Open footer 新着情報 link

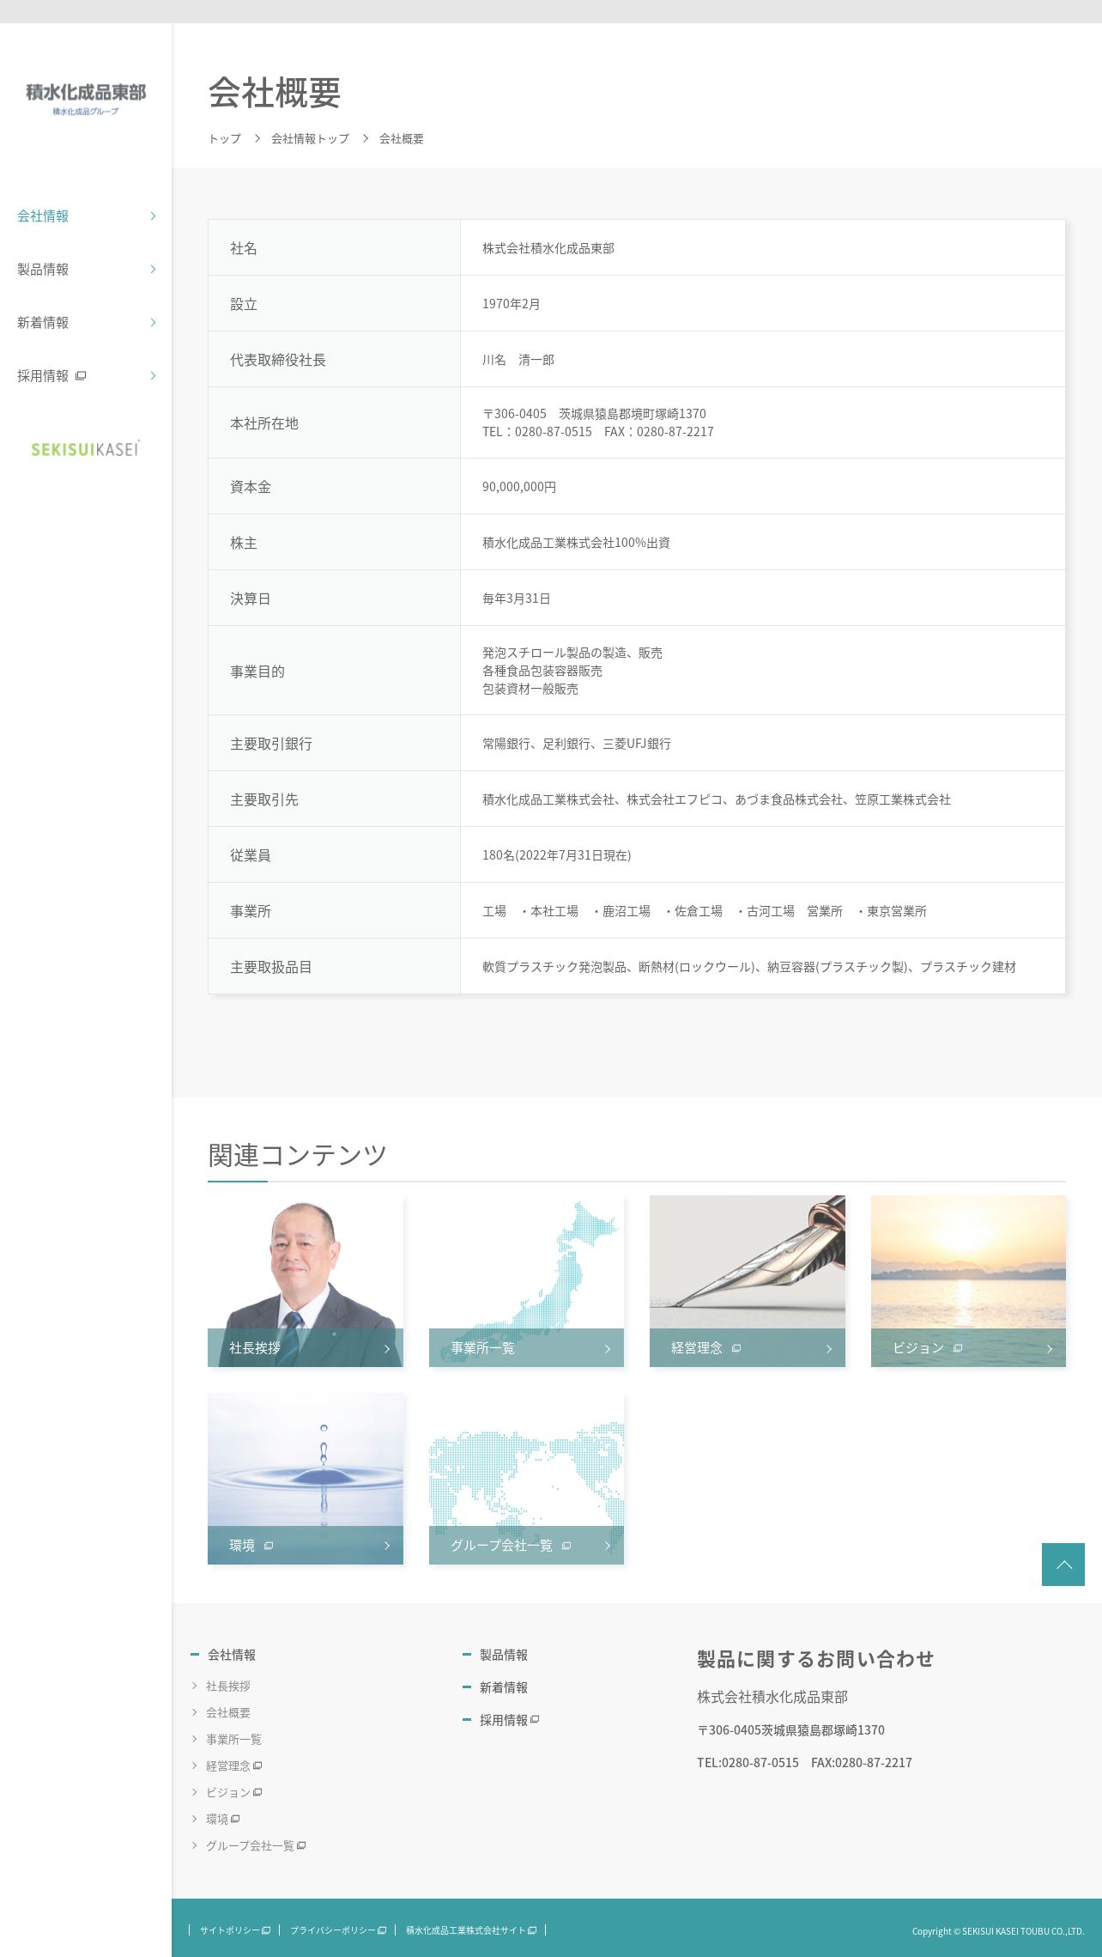[504, 1687]
